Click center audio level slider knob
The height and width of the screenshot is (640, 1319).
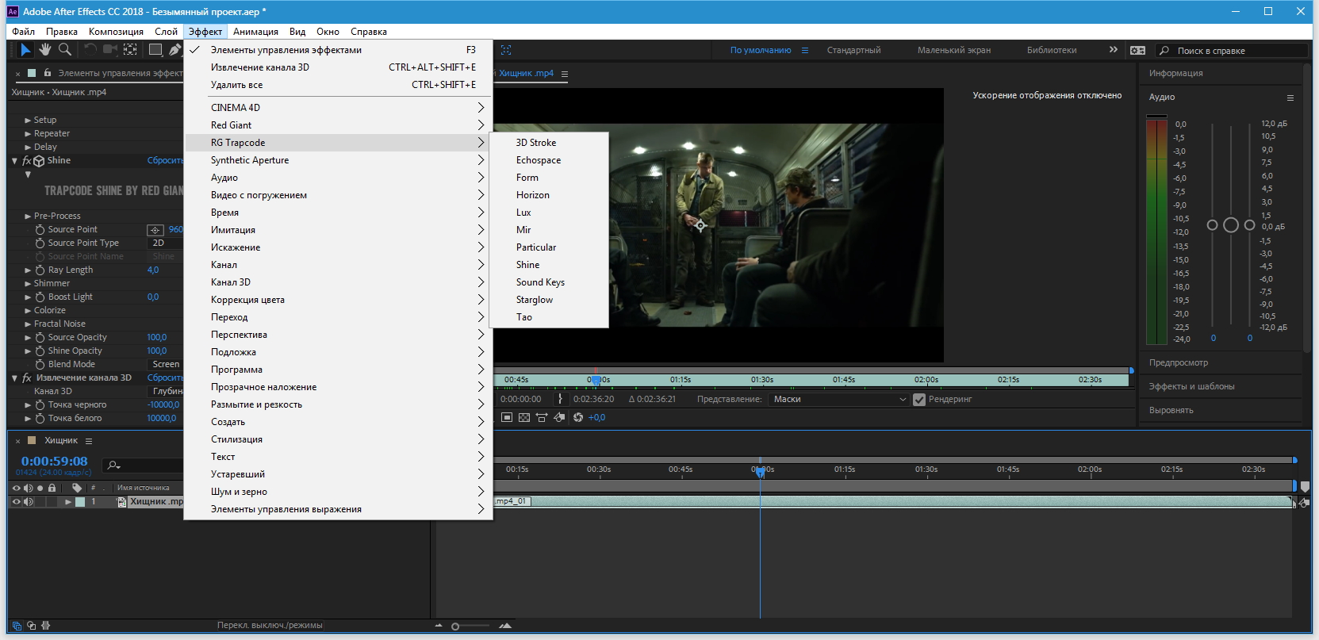click(x=1231, y=225)
